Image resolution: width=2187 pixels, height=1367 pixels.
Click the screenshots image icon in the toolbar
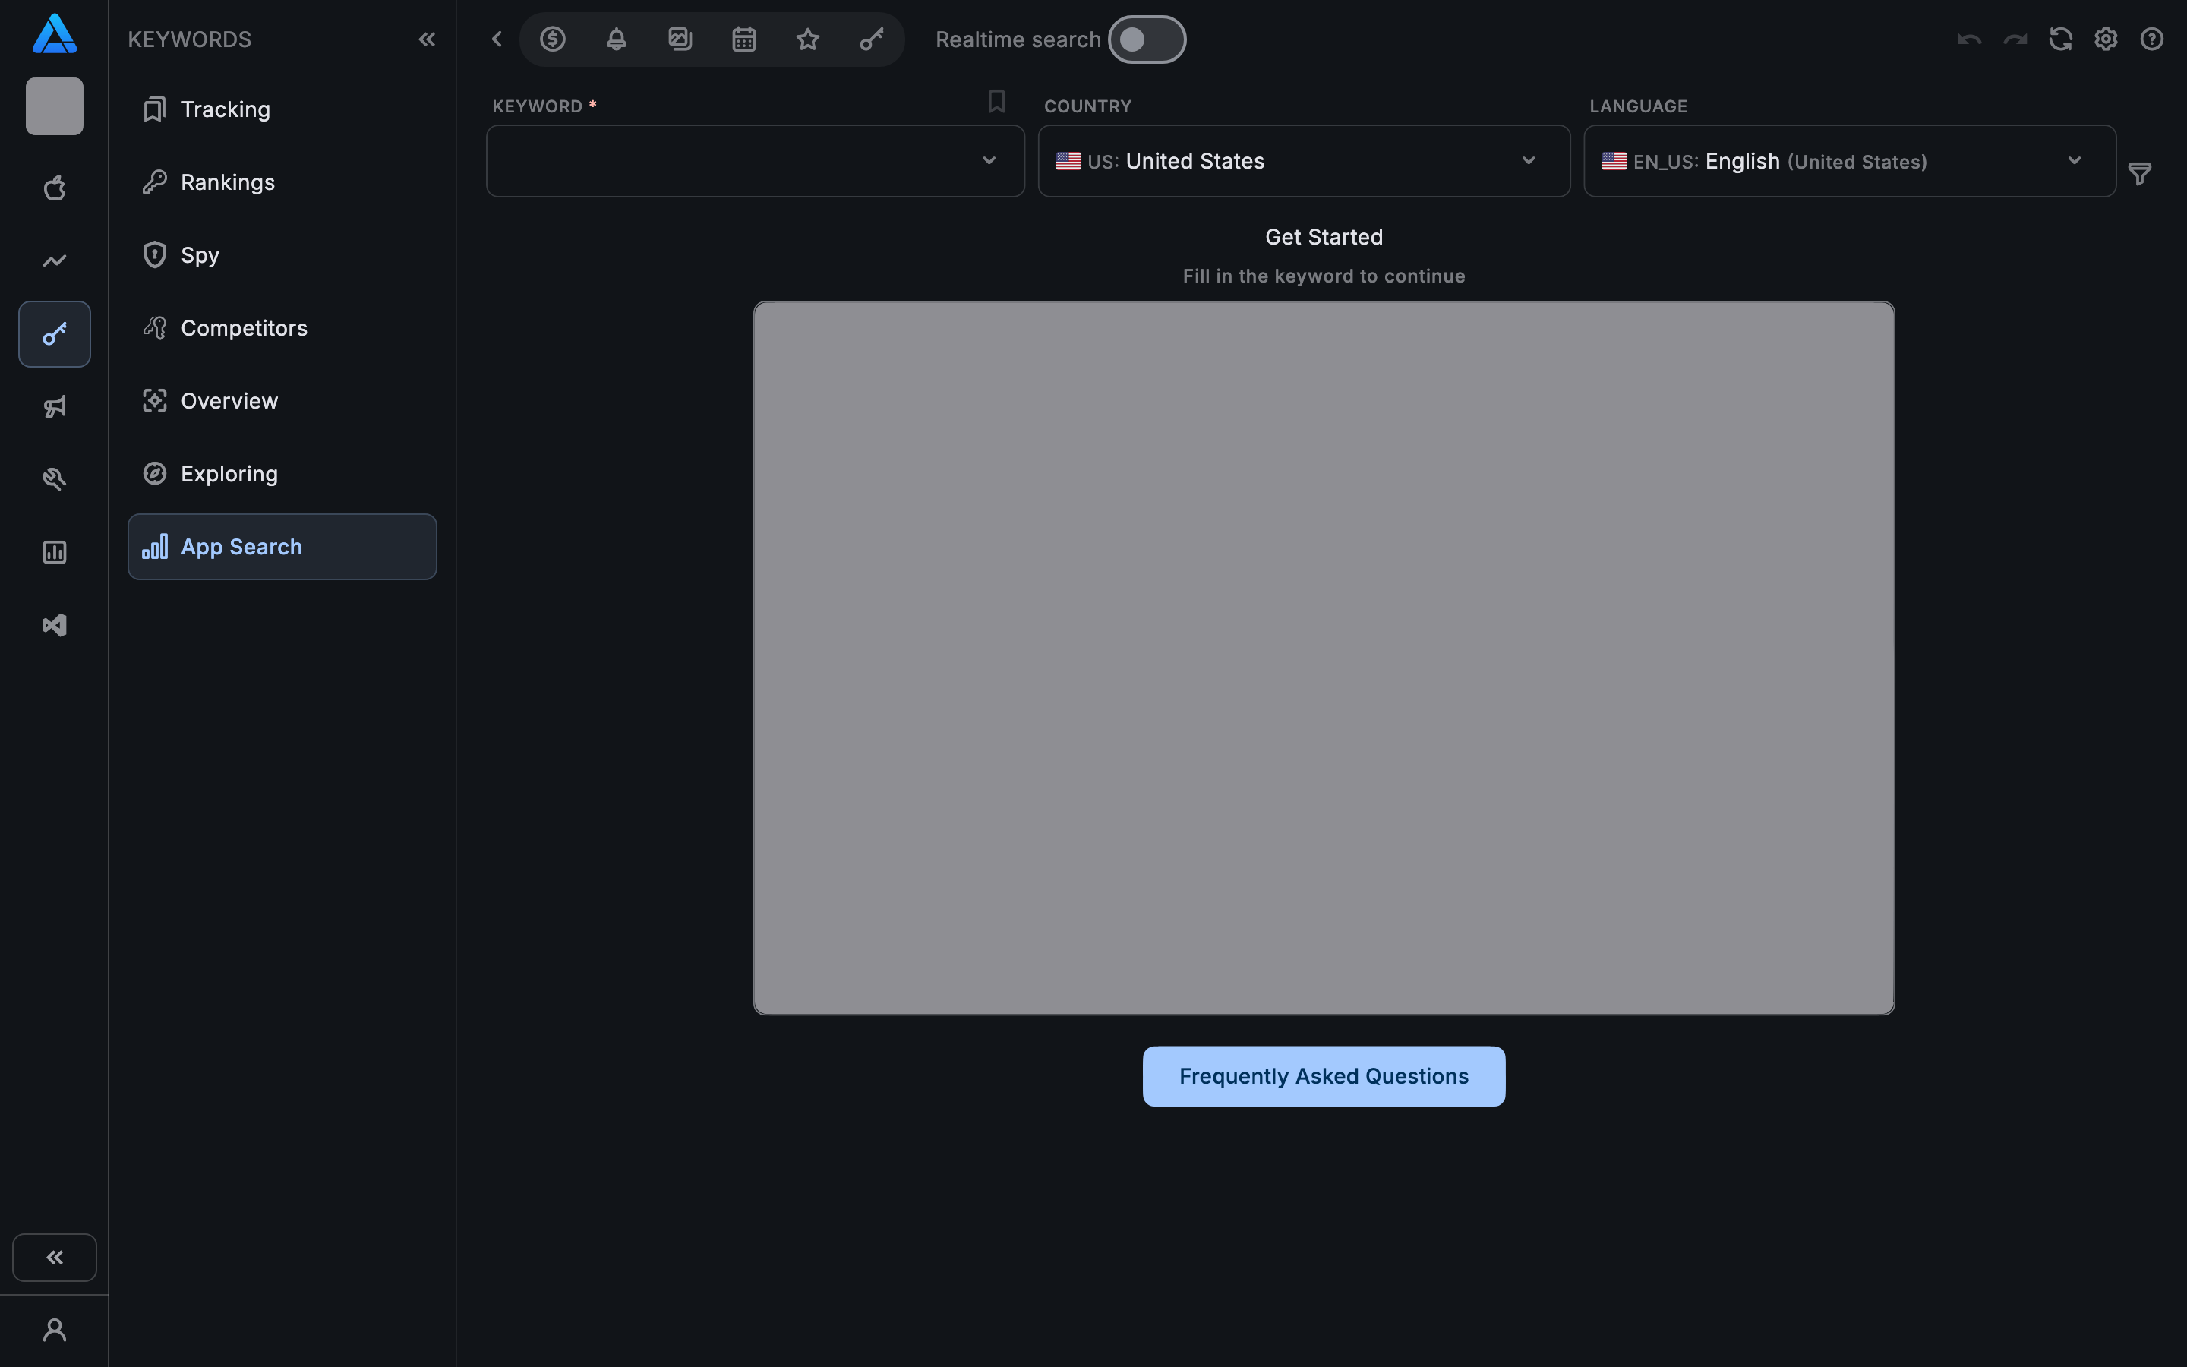tap(680, 39)
